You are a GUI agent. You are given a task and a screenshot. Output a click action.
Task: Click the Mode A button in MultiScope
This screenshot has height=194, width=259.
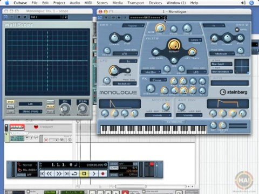click(50, 107)
